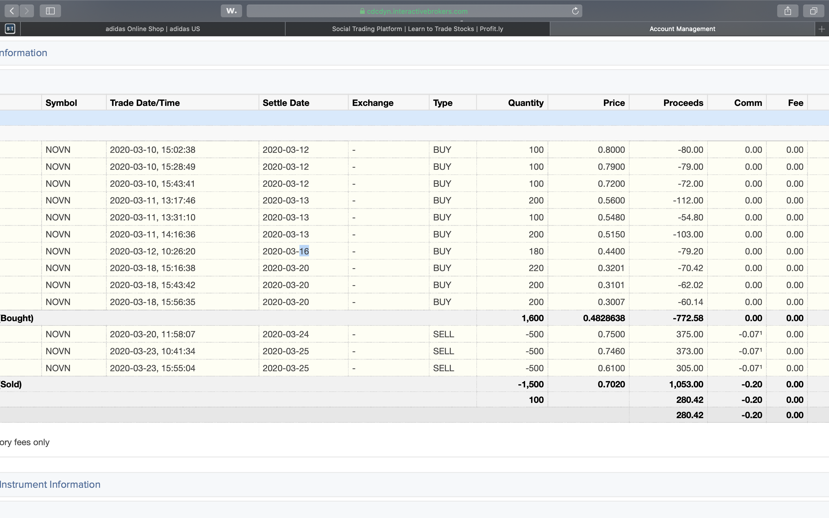Screen dimensions: 829x518
Task: Click the Proceeds column header
Action: pyautogui.click(x=683, y=103)
